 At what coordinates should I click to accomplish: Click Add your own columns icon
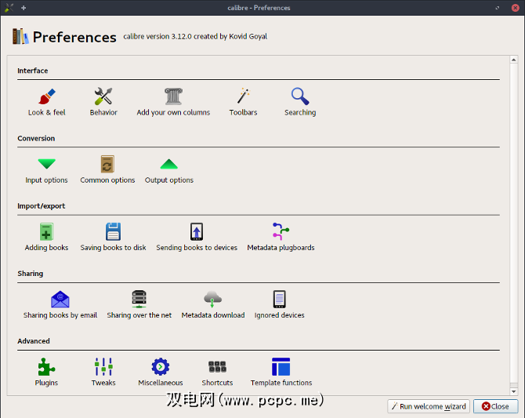click(x=173, y=97)
